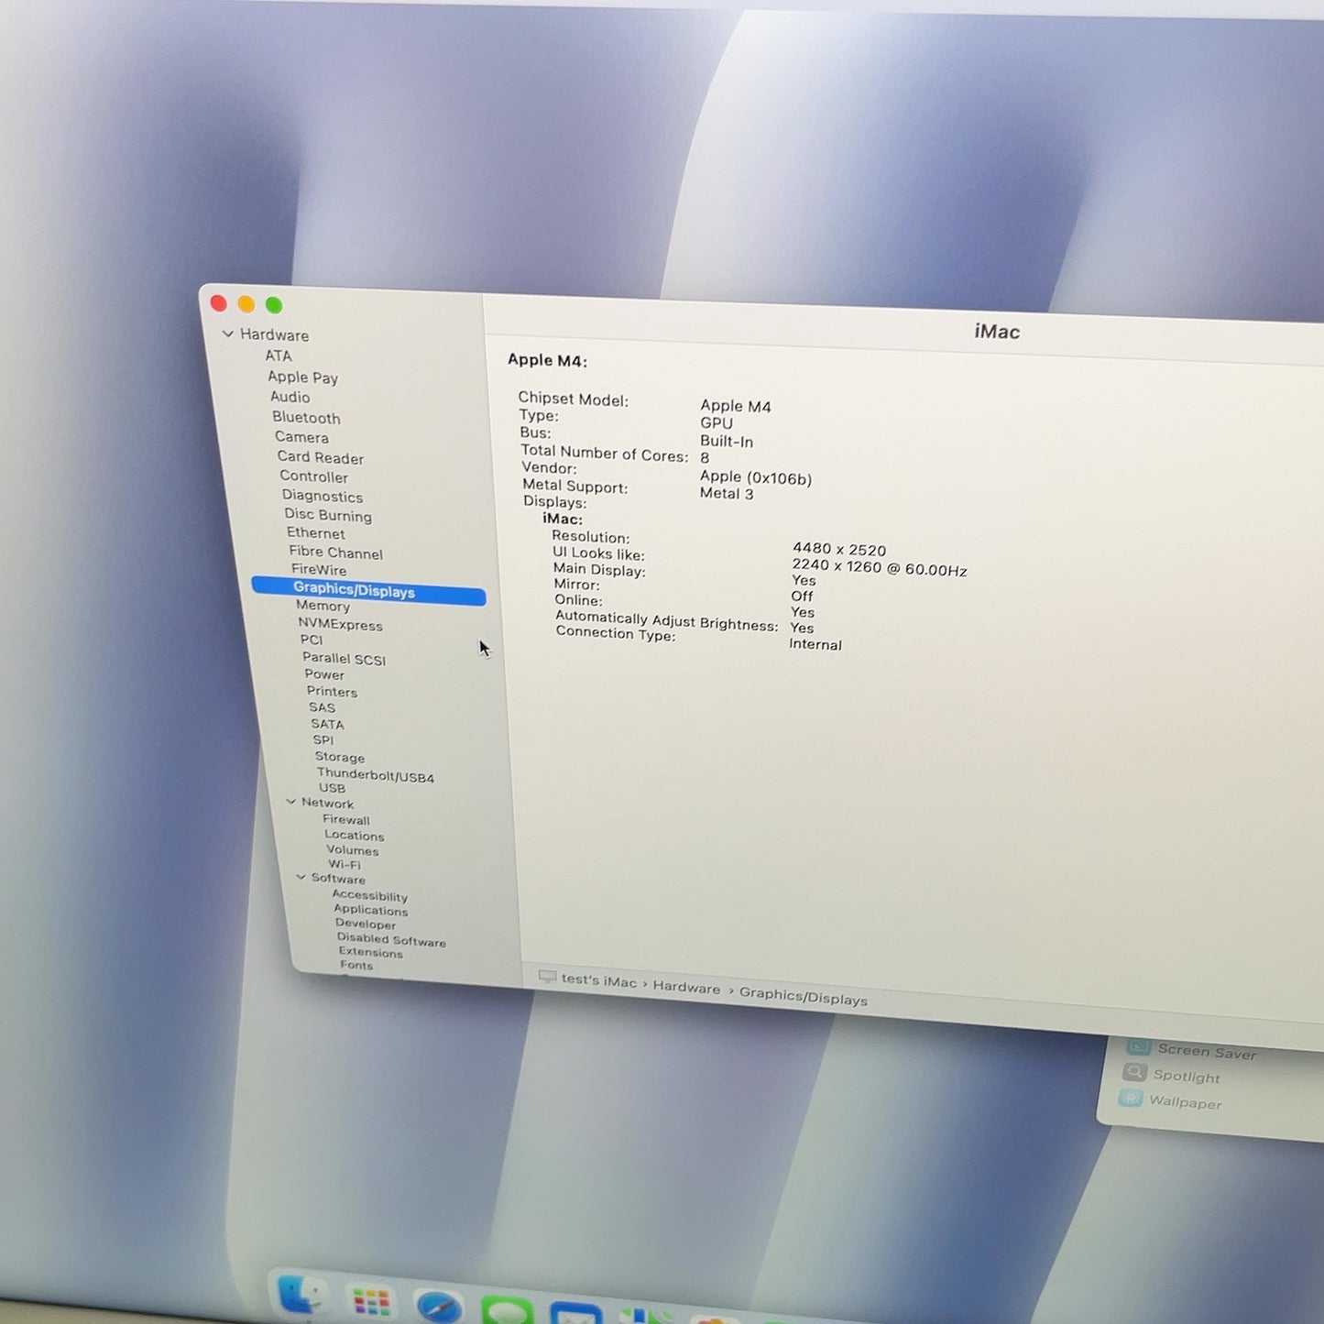This screenshot has width=1324, height=1324.
Task: Select Apple Pay in the sidebar
Action: tap(302, 377)
